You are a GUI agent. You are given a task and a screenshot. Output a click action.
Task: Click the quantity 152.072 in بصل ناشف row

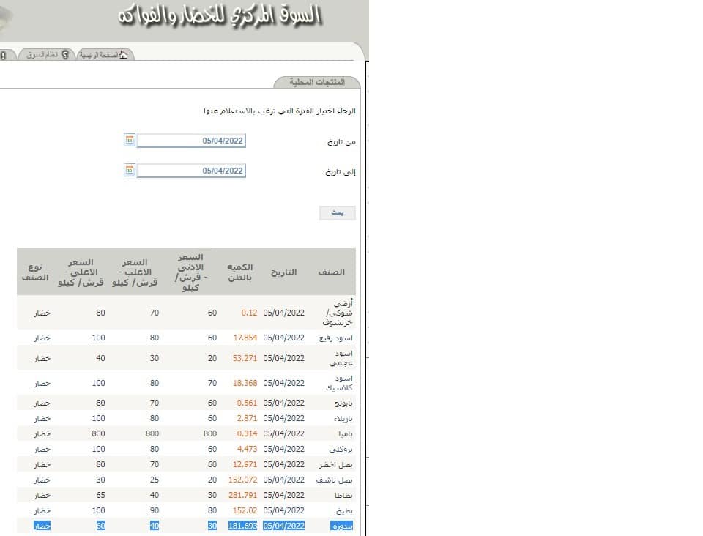pos(242,480)
